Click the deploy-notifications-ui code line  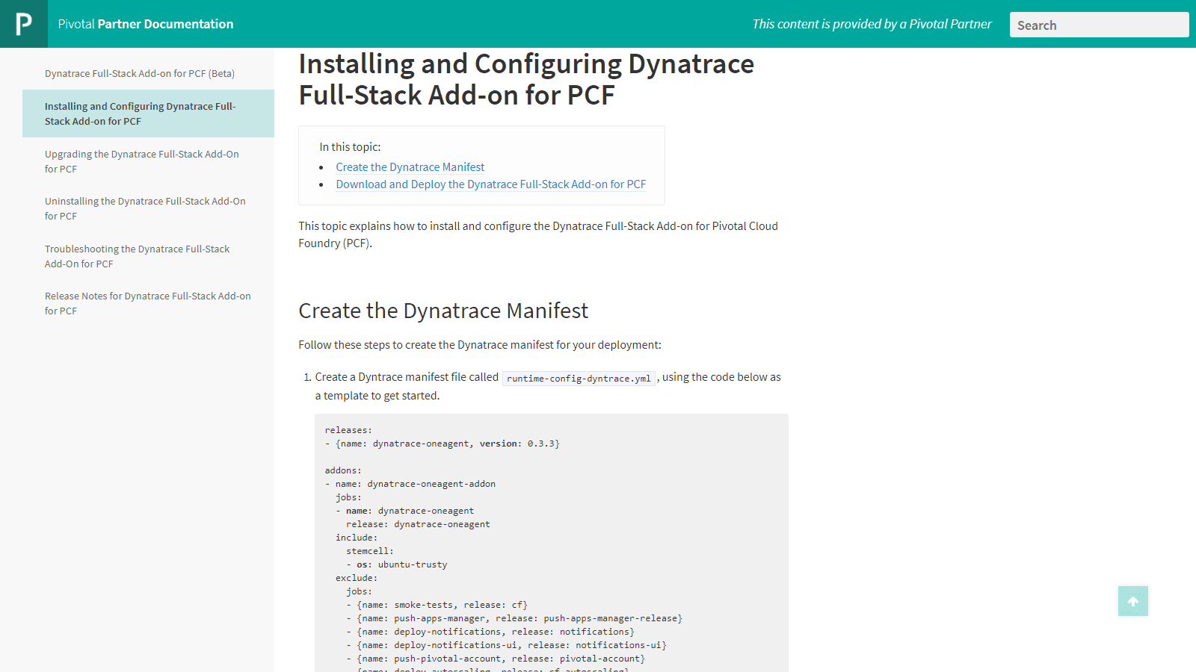[506, 645]
